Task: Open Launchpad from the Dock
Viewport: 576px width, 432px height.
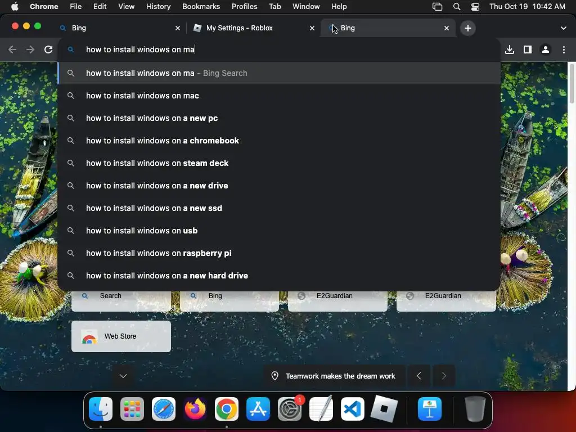Action: coord(132,409)
